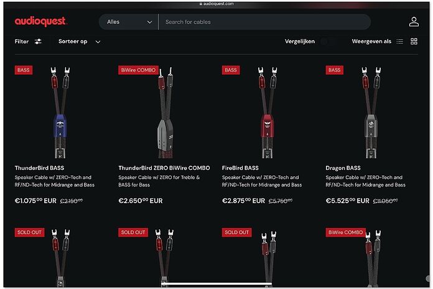Open ThunderBird ZERO BiWire COMBO link
Viewport: 433px width, 289px height.
tap(164, 168)
